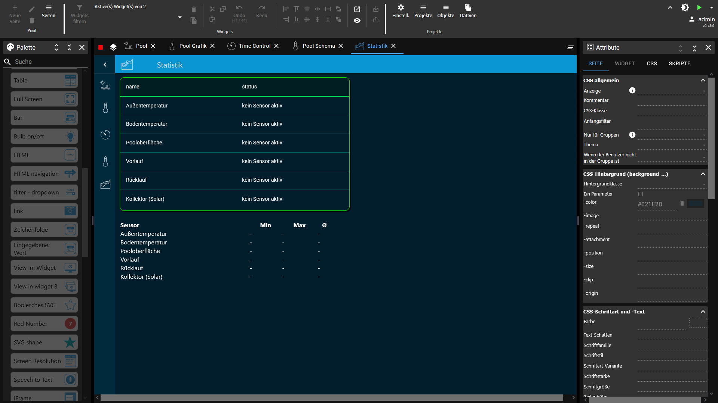The height and width of the screenshot is (403, 718).
Task: Click the Einstell. gear icon
Action: [401, 8]
